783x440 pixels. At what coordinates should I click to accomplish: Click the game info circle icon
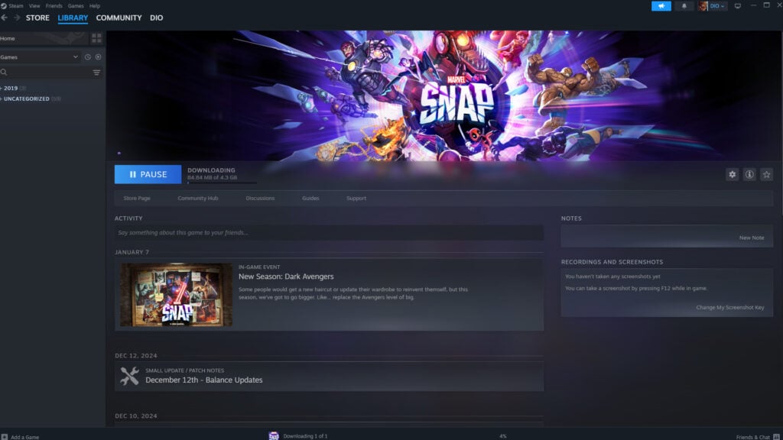tap(748, 174)
